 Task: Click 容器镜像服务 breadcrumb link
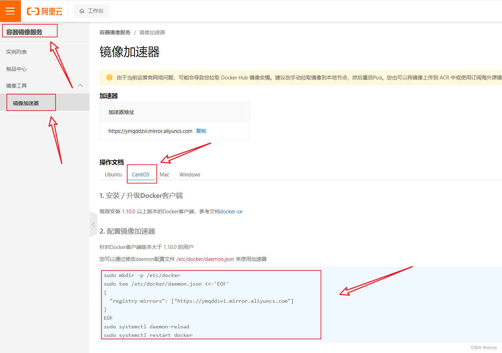(115, 32)
